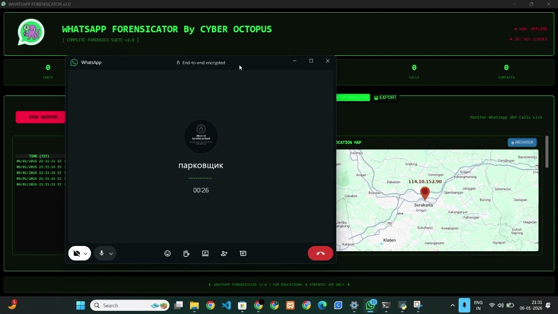Toggle the camera in the WhatsApp call

click(77, 253)
